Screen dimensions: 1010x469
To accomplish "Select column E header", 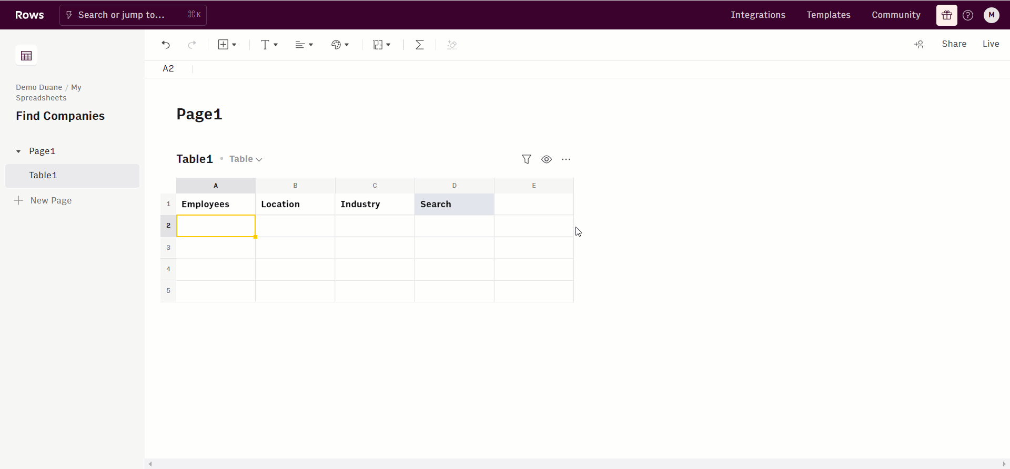I will (x=534, y=186).
